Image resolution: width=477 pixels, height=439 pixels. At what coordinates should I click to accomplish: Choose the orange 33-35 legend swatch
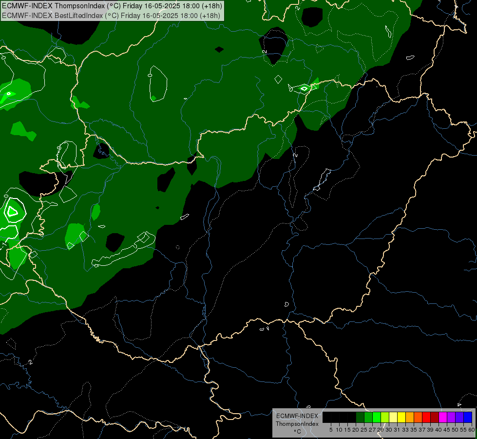pos(410,417)
